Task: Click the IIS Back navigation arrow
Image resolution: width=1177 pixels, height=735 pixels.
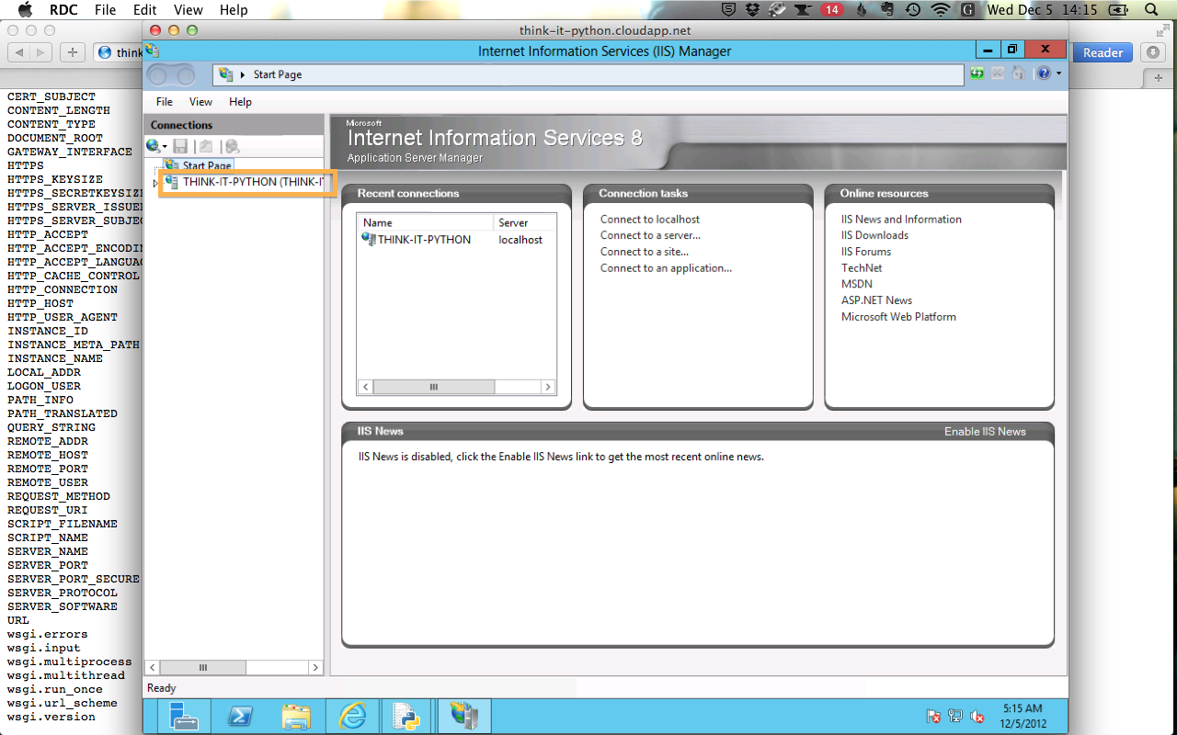Action: click(x=158, y=74)
